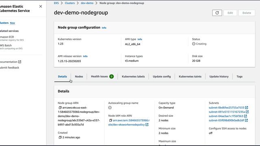Viewport: 260px width, 146px height.
Task: Switch to the Details tab
Action: [62, 77]
